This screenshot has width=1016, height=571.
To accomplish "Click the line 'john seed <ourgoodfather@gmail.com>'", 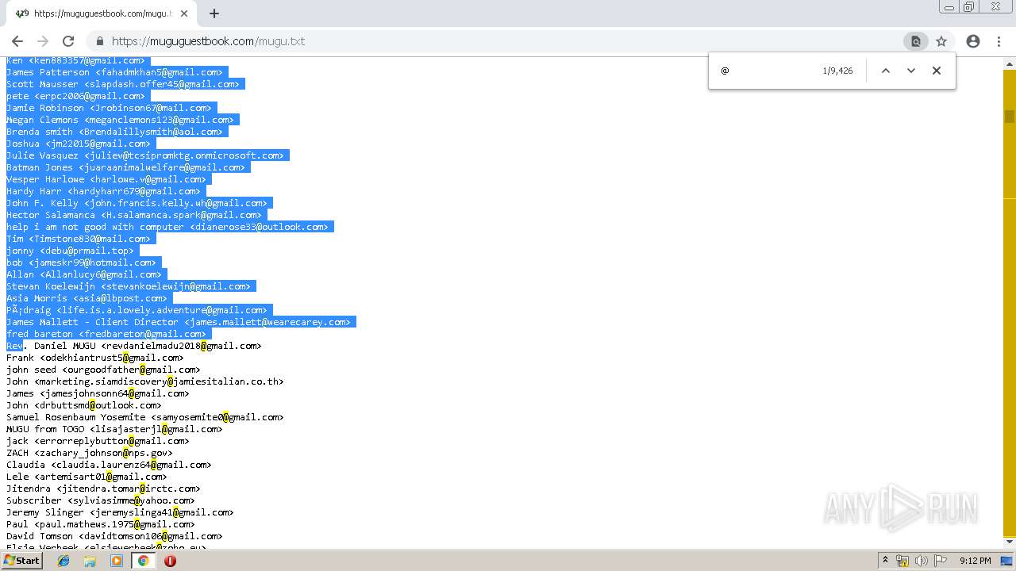I will (x=103, y=370).
